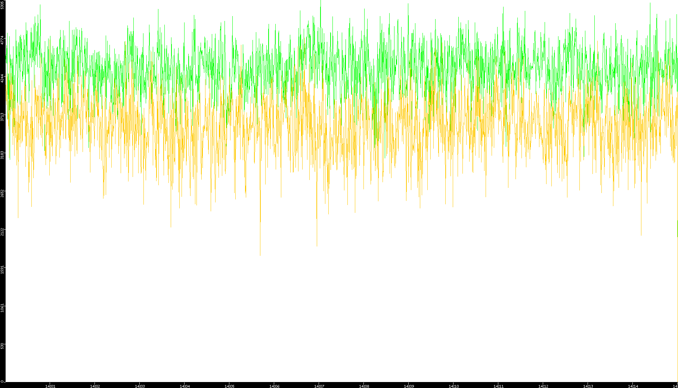Click the 1591 label on vertical axis
The height and width of the screenshot is (388, 678).
point(2,270)
